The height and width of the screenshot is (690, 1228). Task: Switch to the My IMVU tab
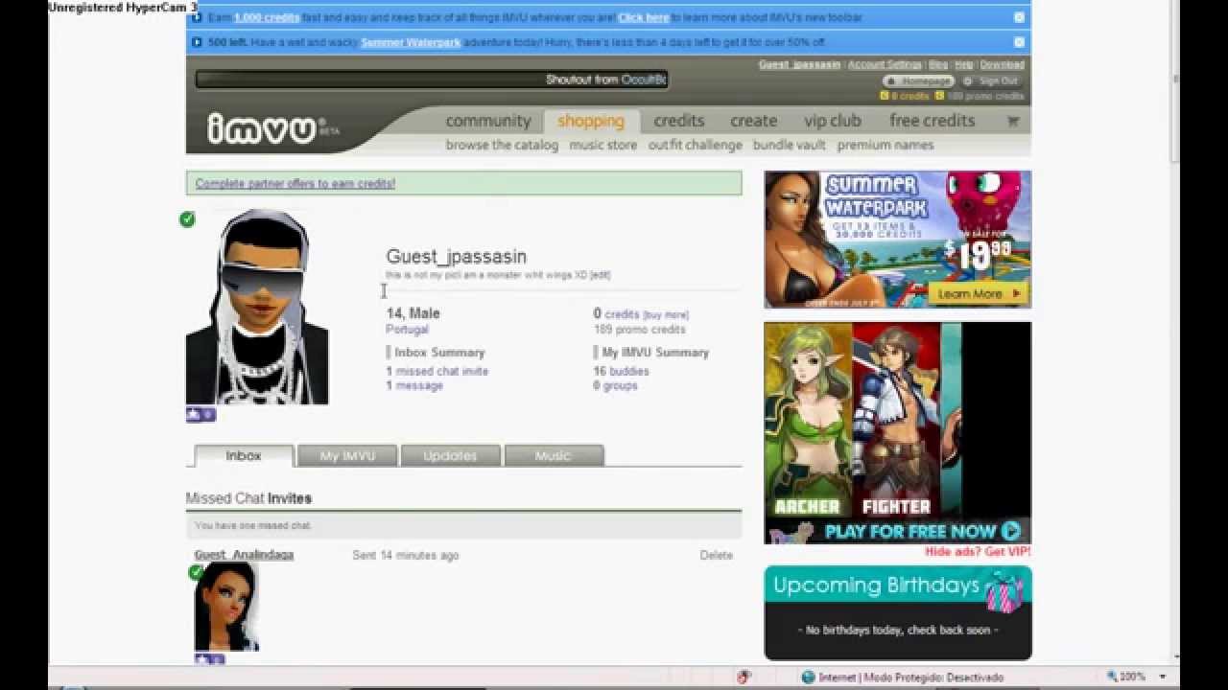pyautogui.click(x=347, y=455)
